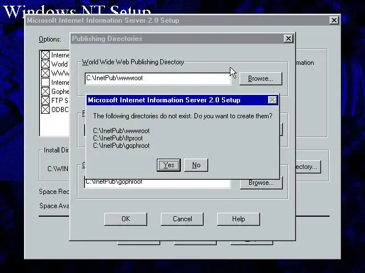Close the Publishing Directories dialog
Viewport: 365px width, 273px height.
click(x=288, y=39)
